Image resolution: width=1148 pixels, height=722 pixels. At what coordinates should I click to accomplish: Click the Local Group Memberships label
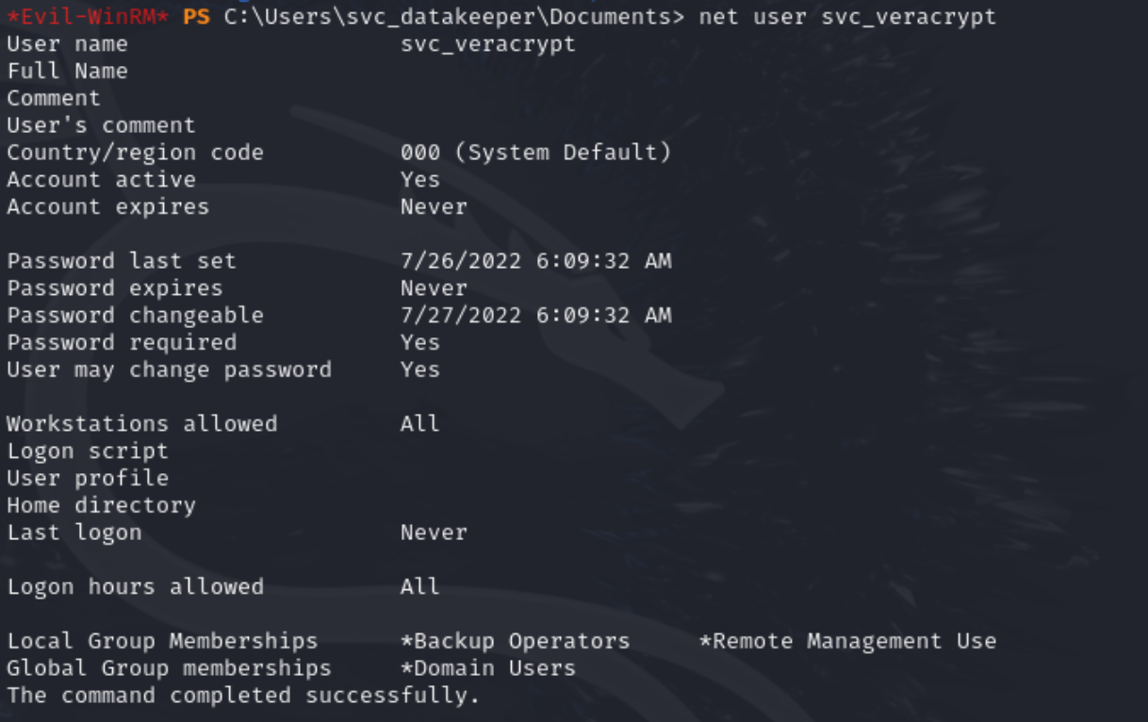tap(162, 641)
